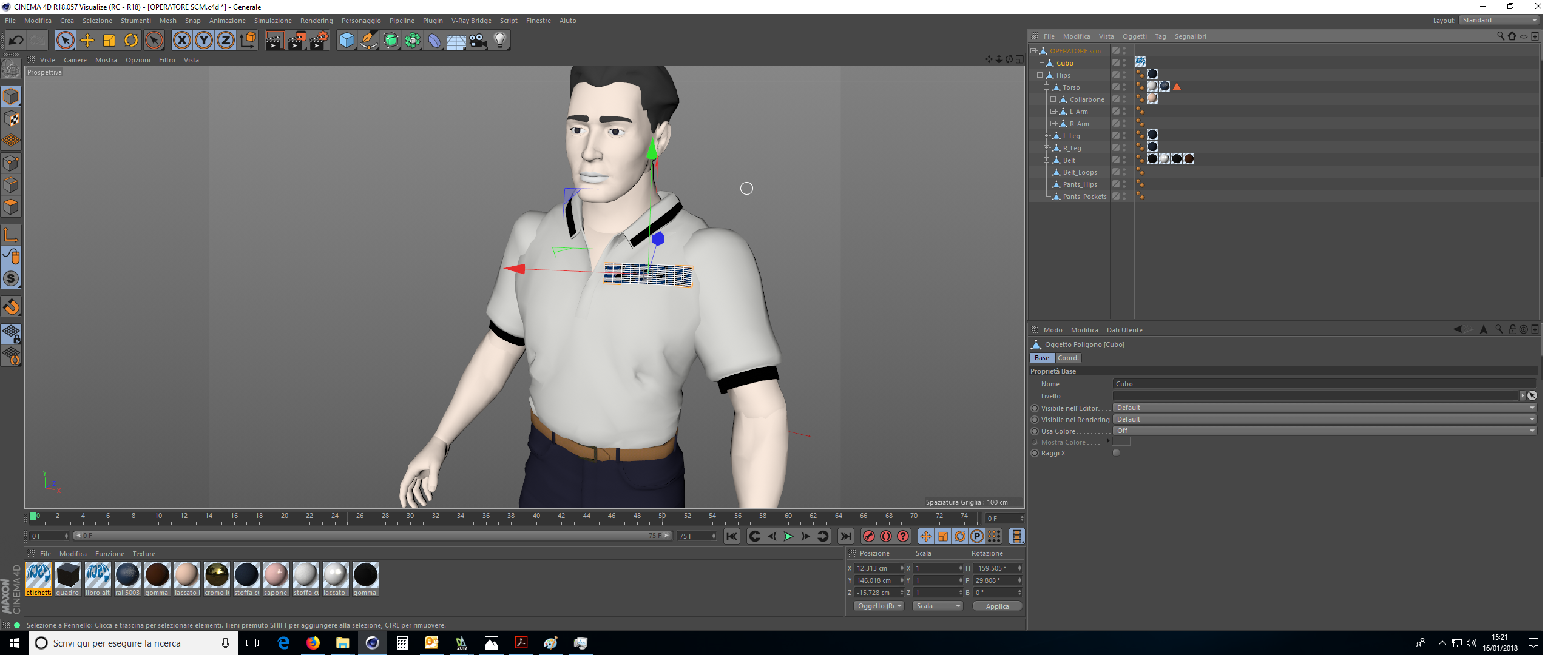Toggle Cubo layer visibility checkmark
Image resolution: width=1545 pixels, height=655 pixels.
click(x=1116, y=63)
